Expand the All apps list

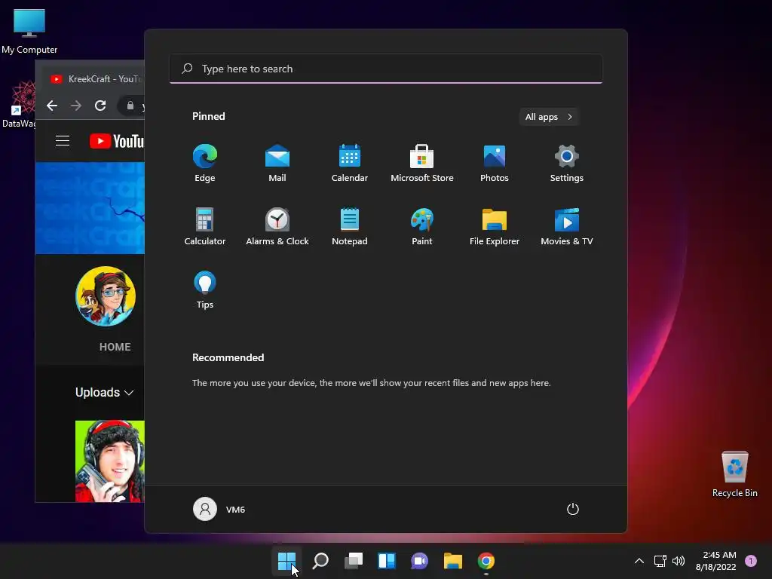(549, 117)
